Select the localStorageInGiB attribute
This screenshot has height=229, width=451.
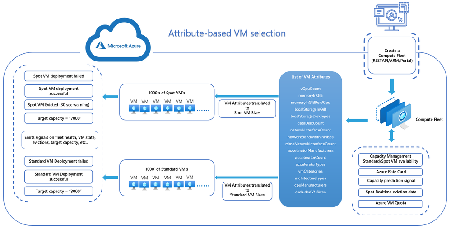[311, 110]
